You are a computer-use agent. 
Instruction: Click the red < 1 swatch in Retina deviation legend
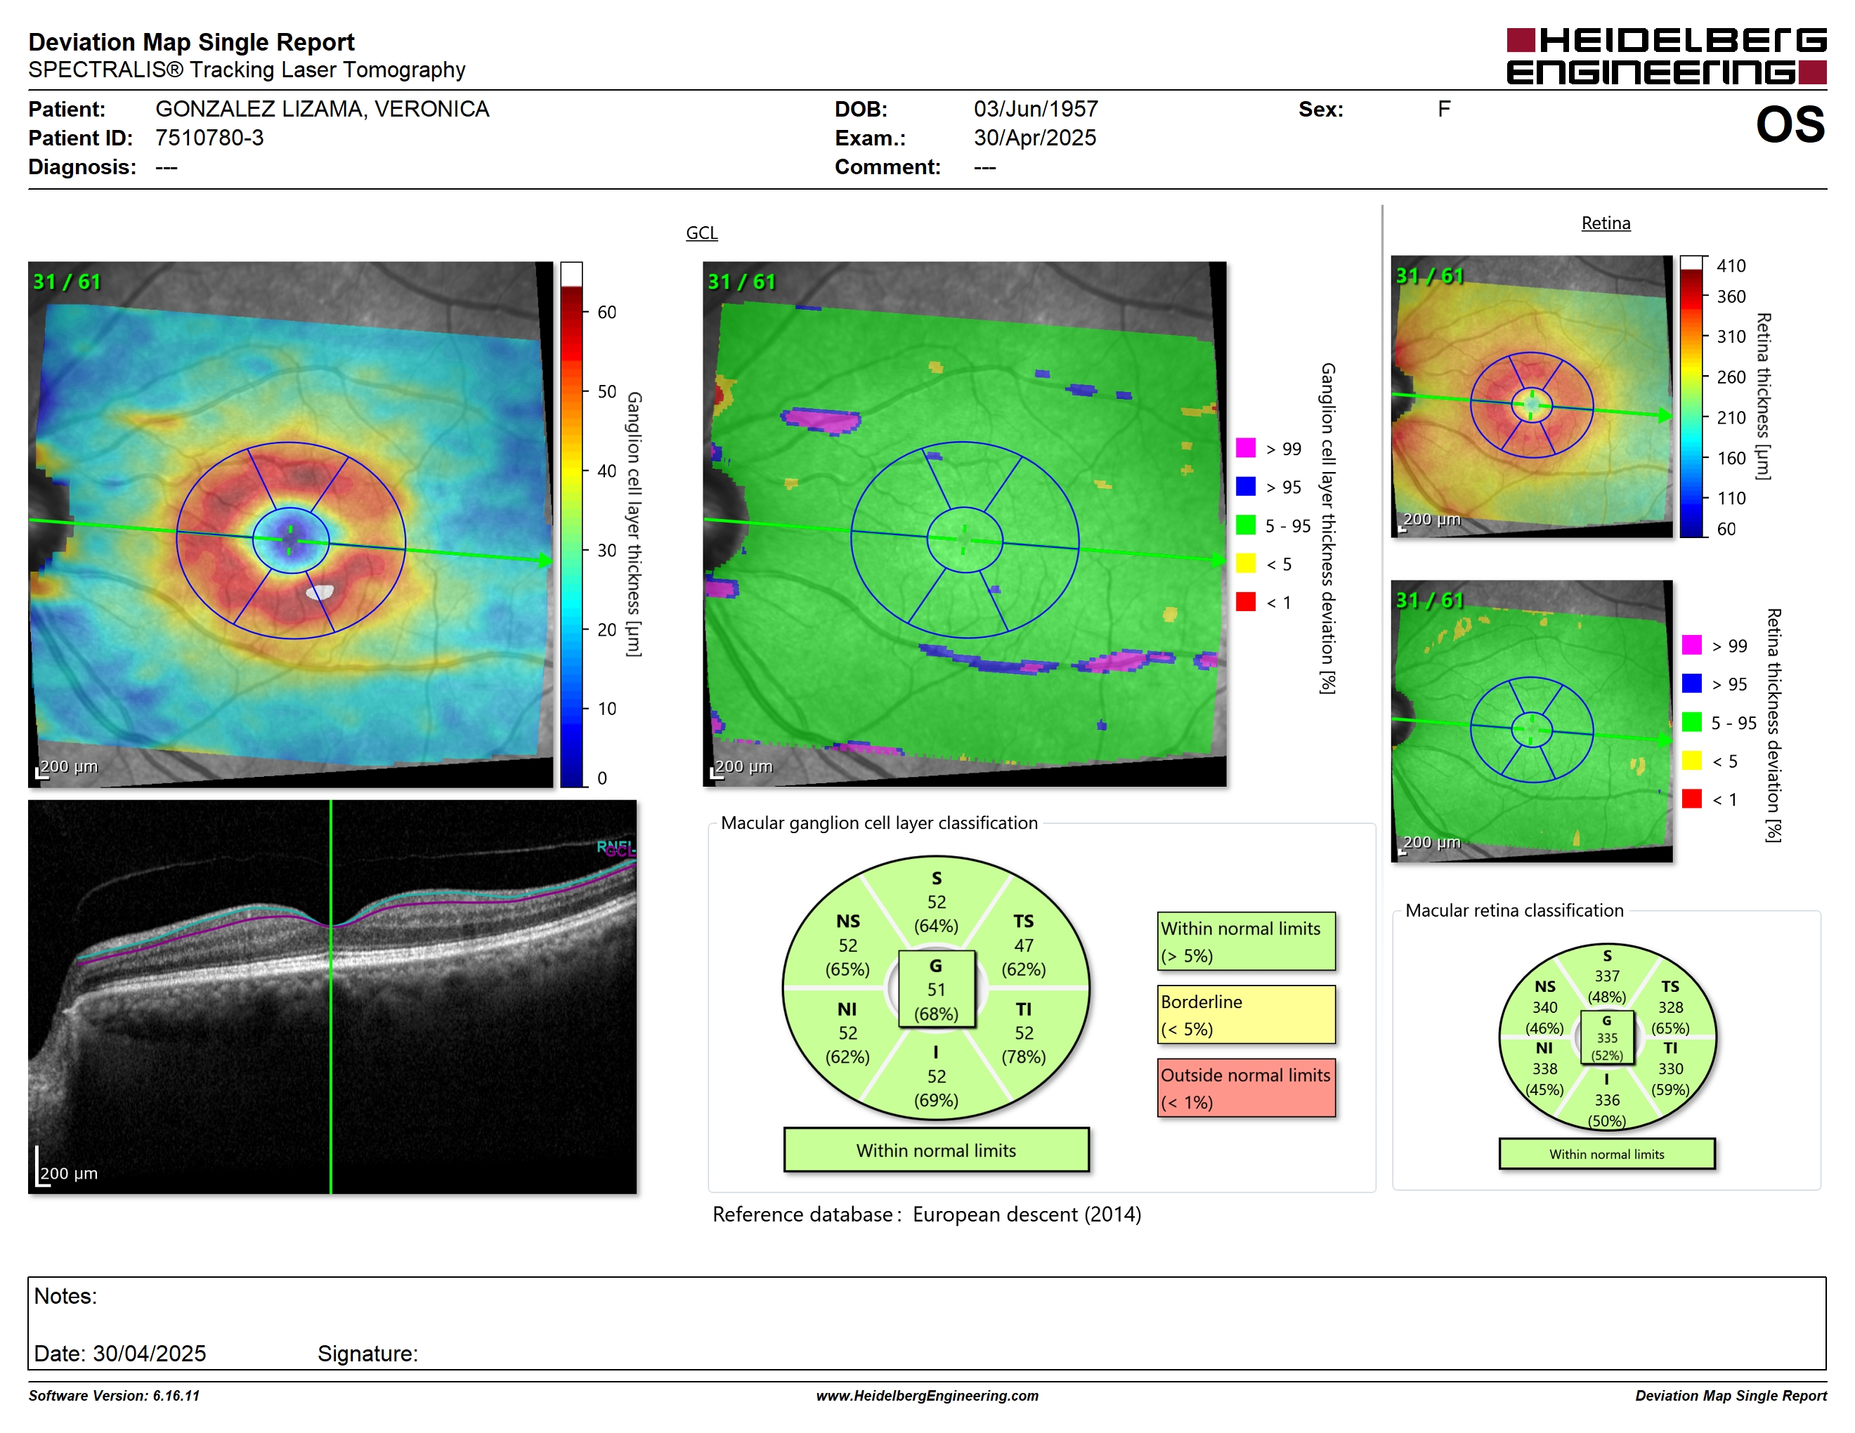click(1691, 798)
